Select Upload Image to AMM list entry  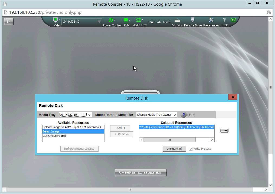tap(73, 127)
